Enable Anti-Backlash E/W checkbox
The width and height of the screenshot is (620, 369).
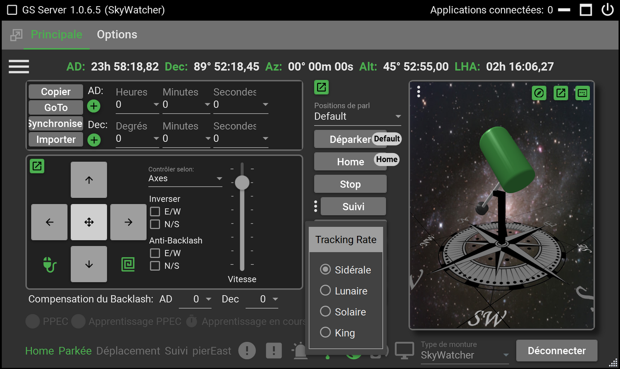click(155, 253)
